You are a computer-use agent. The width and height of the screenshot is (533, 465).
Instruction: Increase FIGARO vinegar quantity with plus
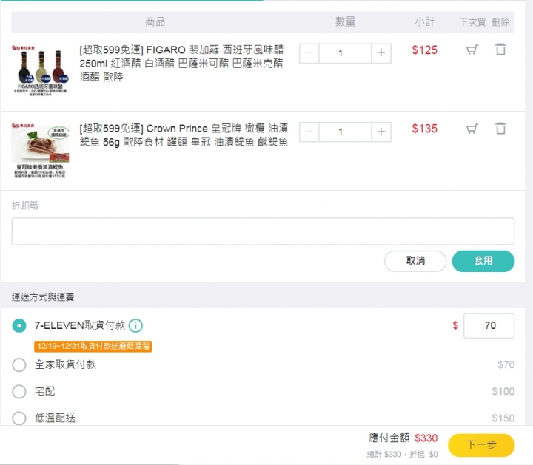point(381,53)
